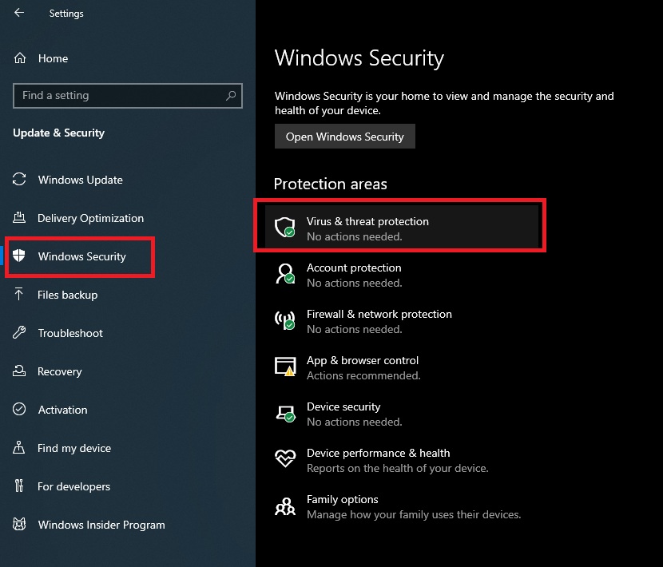Open Windows Update settings page
The height and width of the screenshot is (567, 663).
(x=80, y=180)
